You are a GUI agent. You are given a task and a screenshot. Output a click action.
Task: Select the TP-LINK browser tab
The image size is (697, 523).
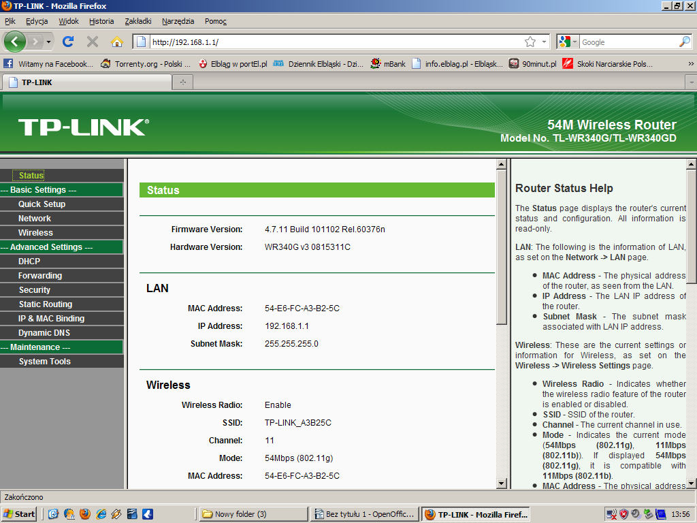click(87, 82)
